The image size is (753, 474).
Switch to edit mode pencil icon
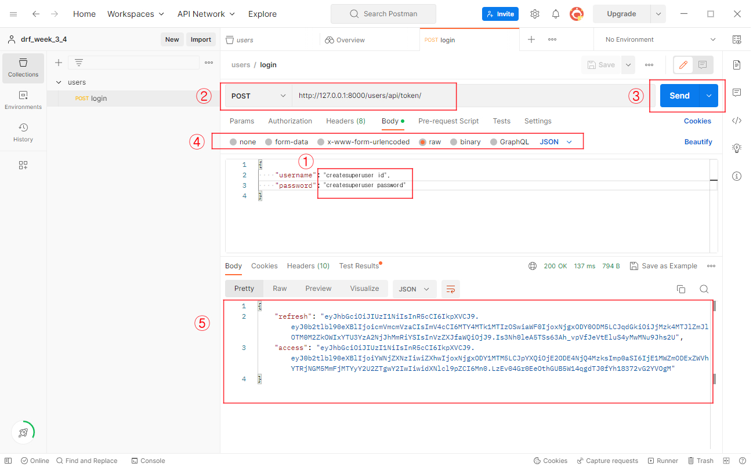(683, 65)
